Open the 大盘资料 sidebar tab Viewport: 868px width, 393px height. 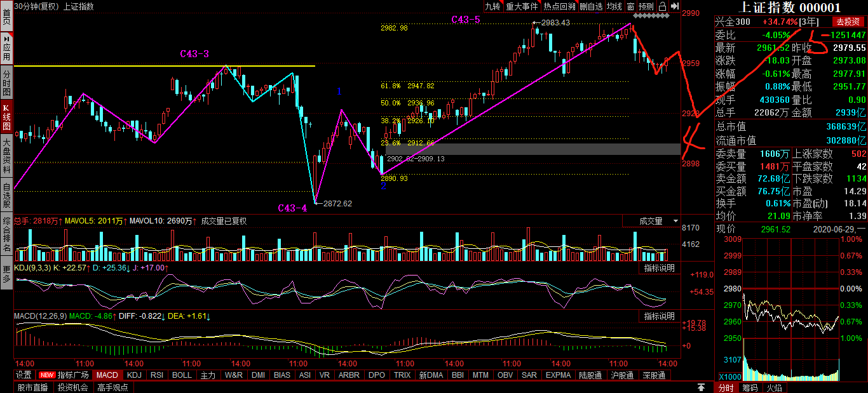coord(6,156)
